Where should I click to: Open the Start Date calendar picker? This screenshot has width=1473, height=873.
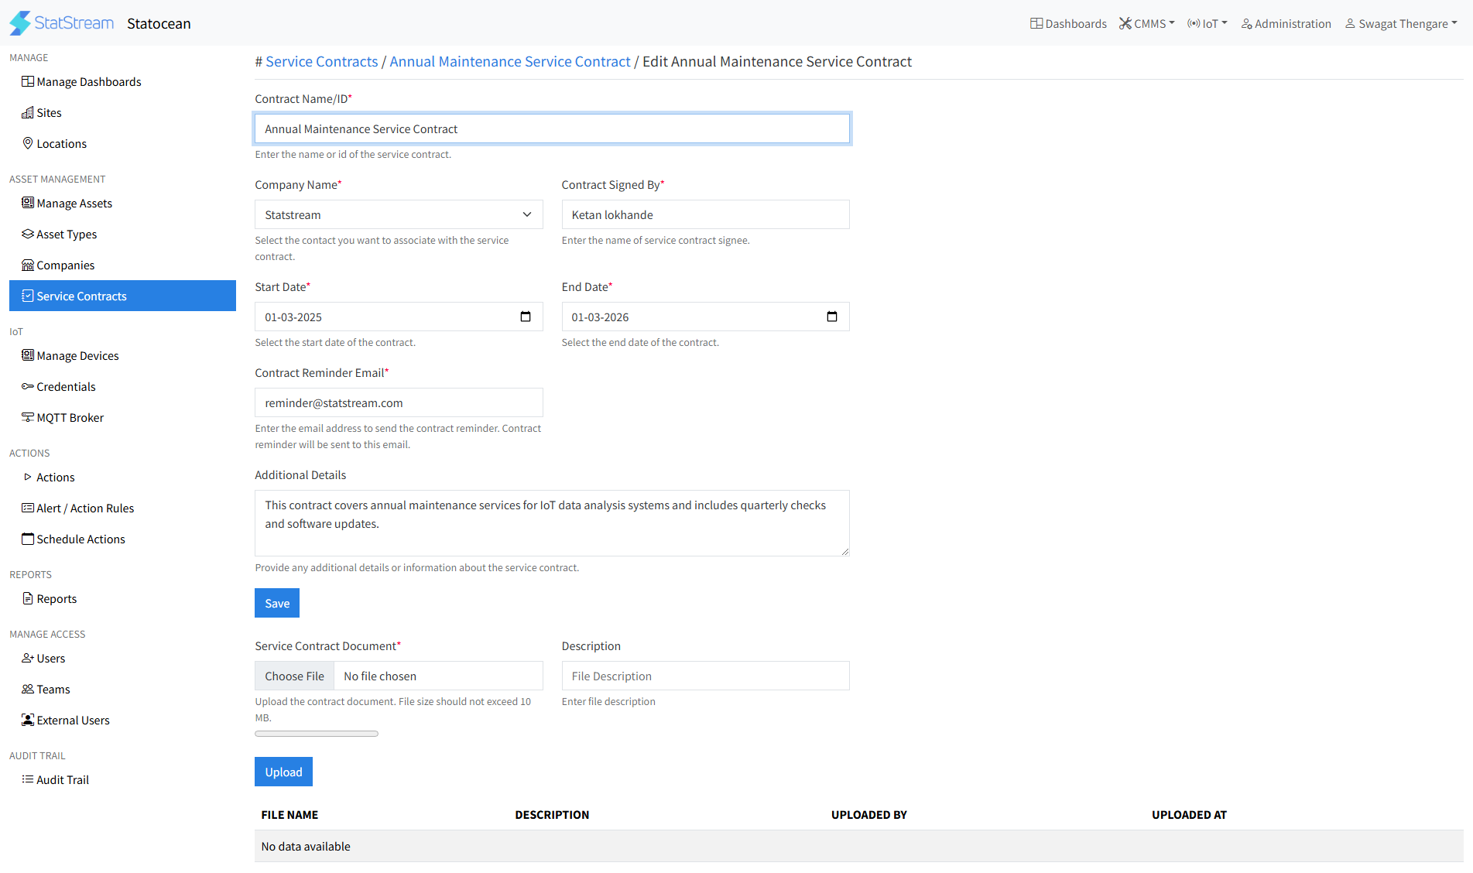click(x=526, y=317)
